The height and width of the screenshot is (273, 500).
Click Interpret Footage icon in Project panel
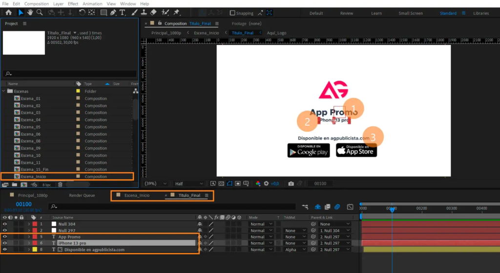5,185
